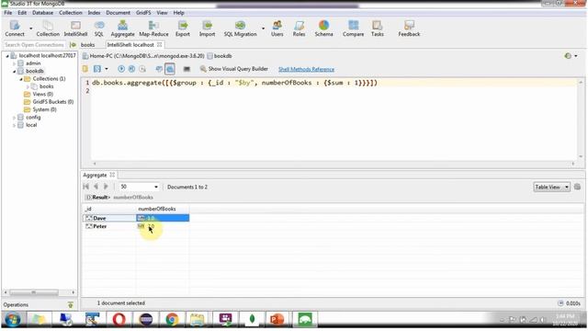Collapse the localhost:27017 connection node
The height and width of the screenshot is (331, 588).
click(x=7, y=56)
